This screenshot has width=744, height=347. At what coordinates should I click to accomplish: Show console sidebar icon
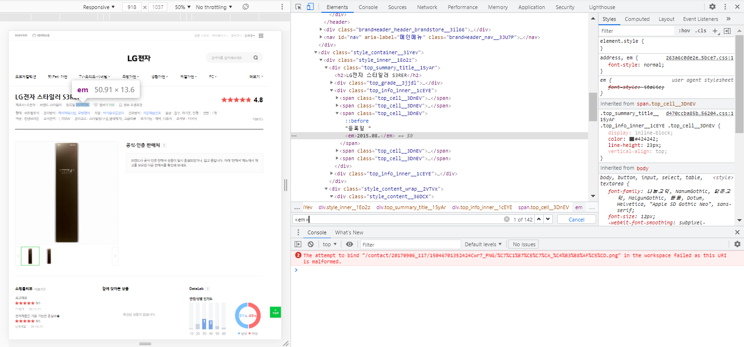click(x=298, y=244)
